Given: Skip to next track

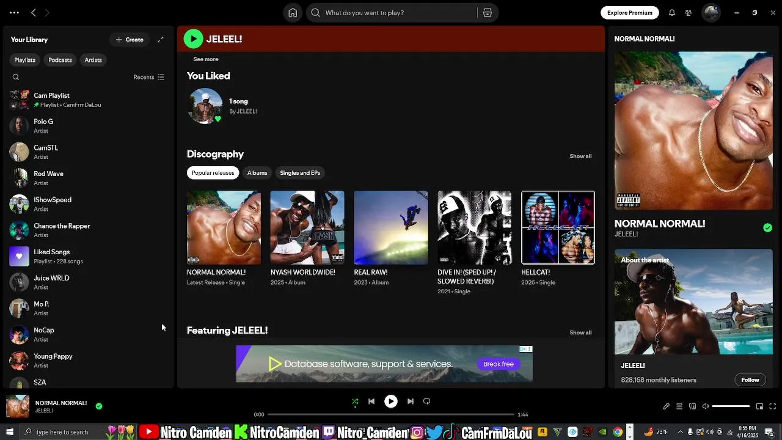Looking at the screenshot, I should [x=411, y=402].
